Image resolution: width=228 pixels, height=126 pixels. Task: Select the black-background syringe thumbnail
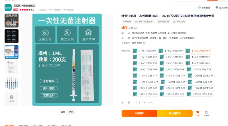pos(11,36)
